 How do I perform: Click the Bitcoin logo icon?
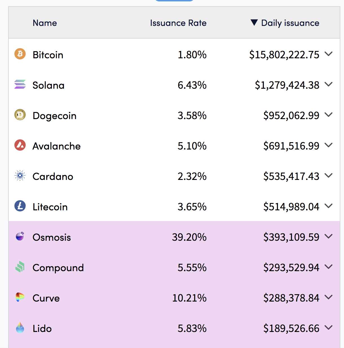pyautogui.click(x=20, y=54)
